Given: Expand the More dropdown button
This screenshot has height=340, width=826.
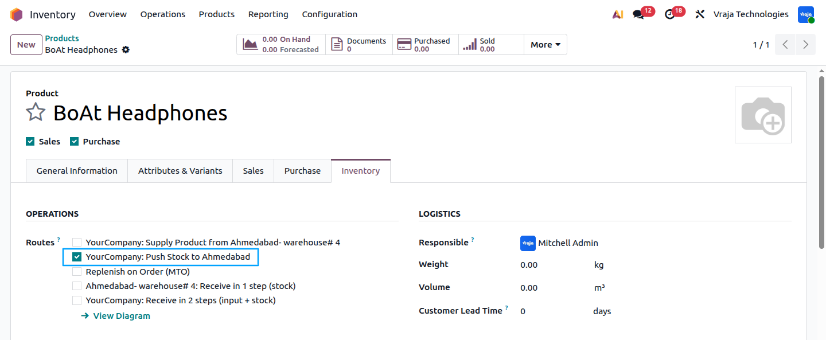Looking at the screenshot, I should click(x=546, y=44).
